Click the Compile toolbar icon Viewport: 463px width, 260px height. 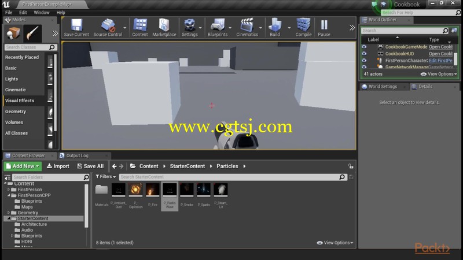(303, 27)
